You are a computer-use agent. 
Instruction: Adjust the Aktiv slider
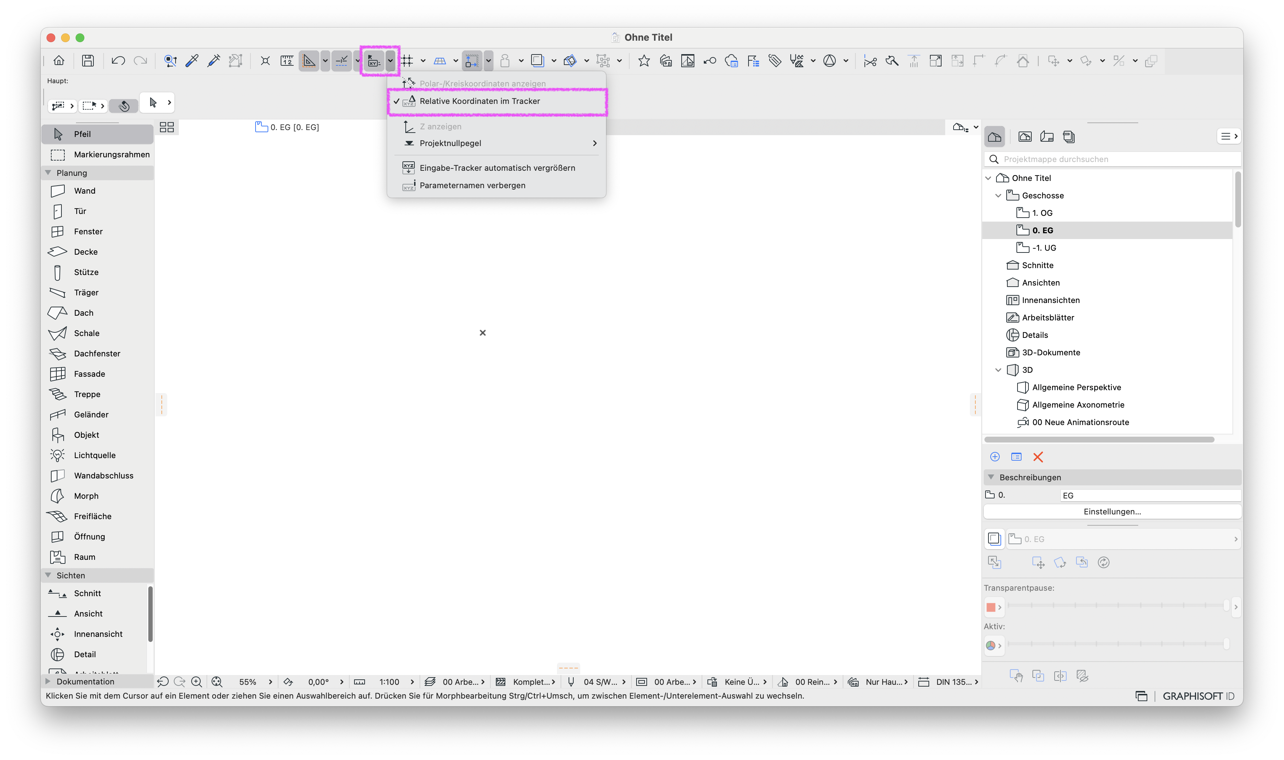1118,644
